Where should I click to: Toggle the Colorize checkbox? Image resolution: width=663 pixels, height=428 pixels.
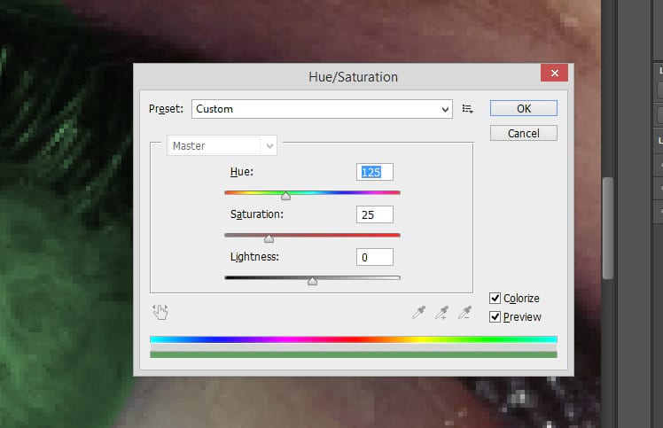[x=495, y=298]
